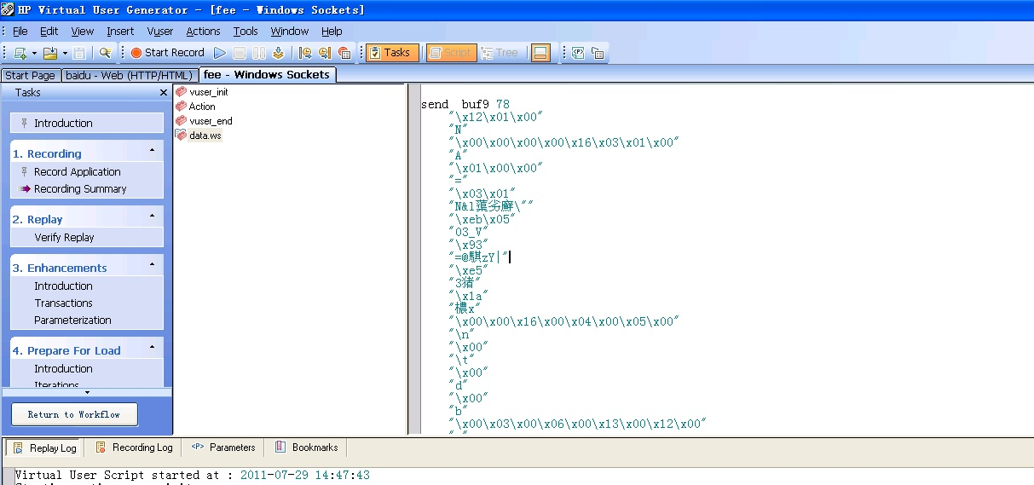1034x485 pixels.
Task: Click the magnifier search icon in toolbar
Action: point(105,53)
